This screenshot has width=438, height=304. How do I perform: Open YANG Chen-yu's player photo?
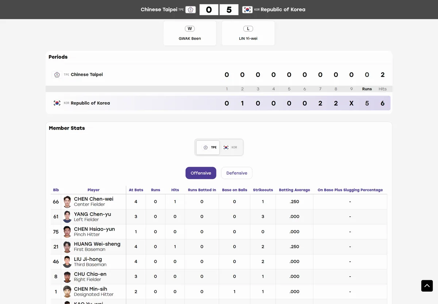[67, 216]
